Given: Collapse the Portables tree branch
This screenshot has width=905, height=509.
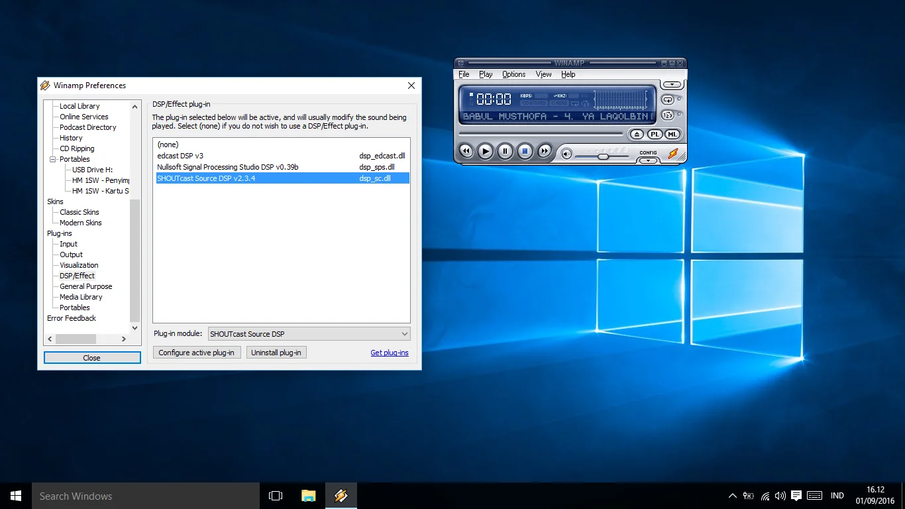Looking at the screenshot, I should pyautogui.click(x=52, y=159).
